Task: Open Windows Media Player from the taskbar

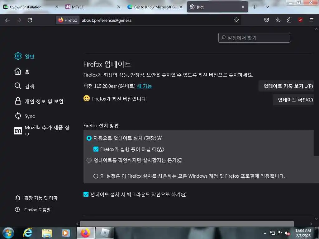Action: tap(66, 233)
